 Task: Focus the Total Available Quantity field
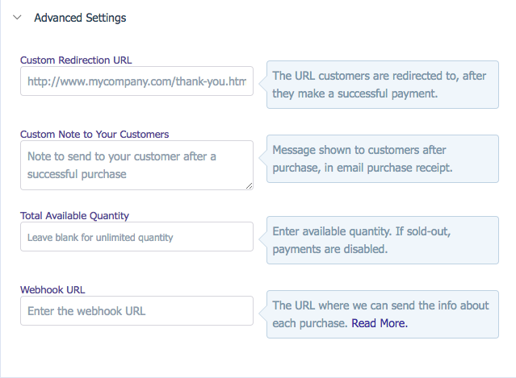(x=136, y=237)
